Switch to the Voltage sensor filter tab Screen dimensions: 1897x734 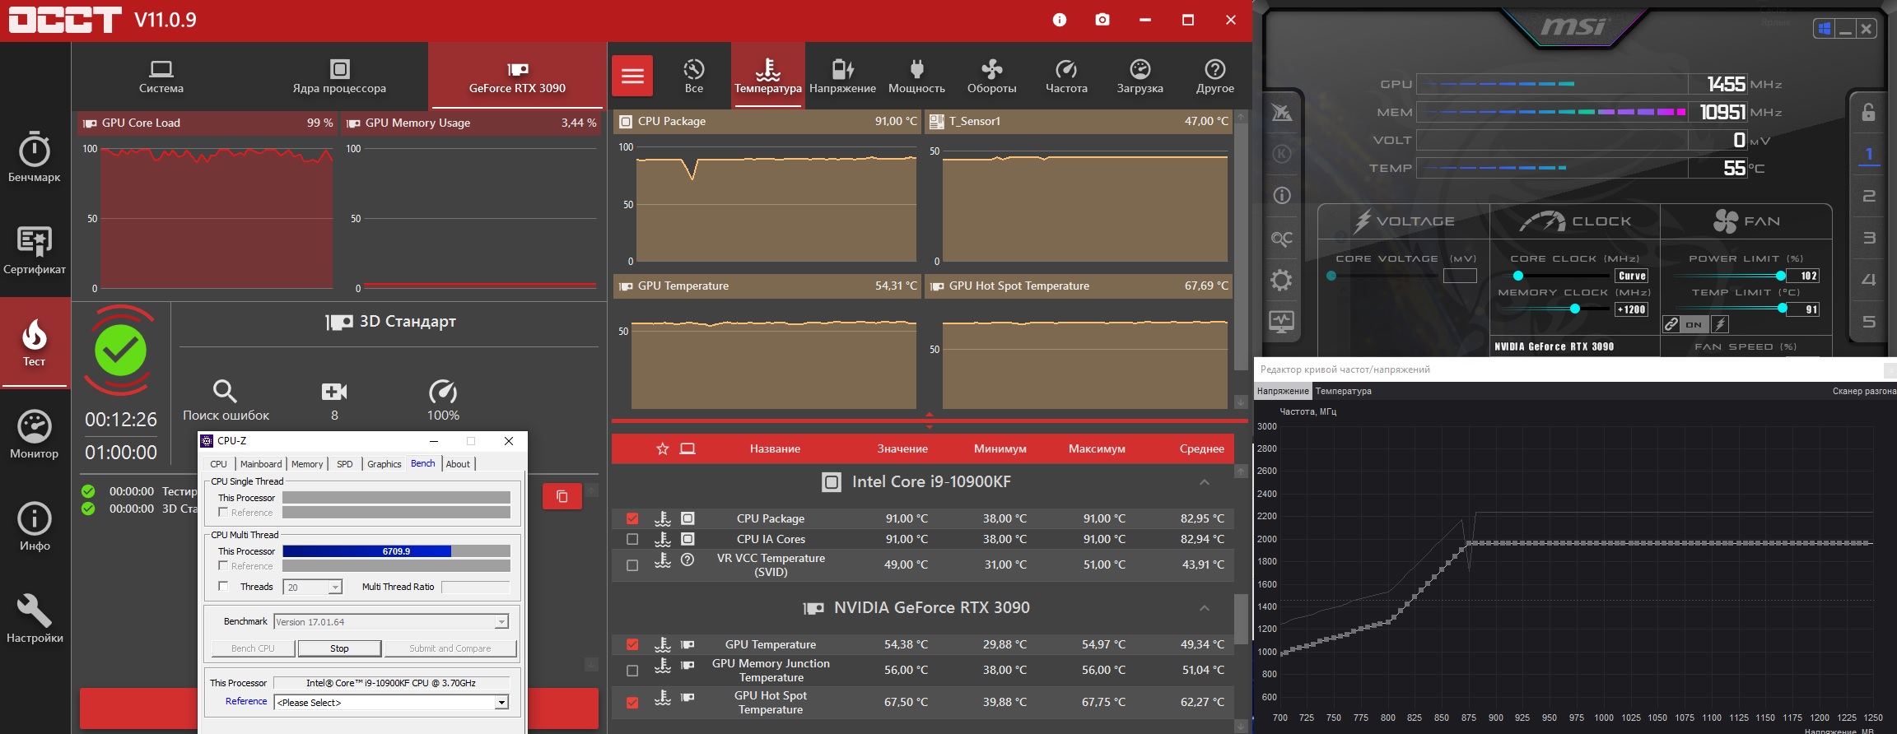[x=842, y=76]
